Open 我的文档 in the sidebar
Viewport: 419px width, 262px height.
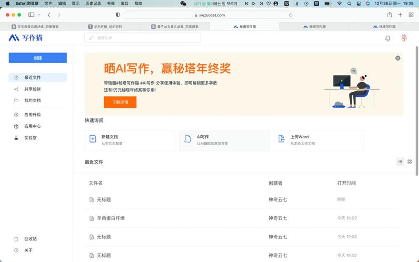coord(38,100)
